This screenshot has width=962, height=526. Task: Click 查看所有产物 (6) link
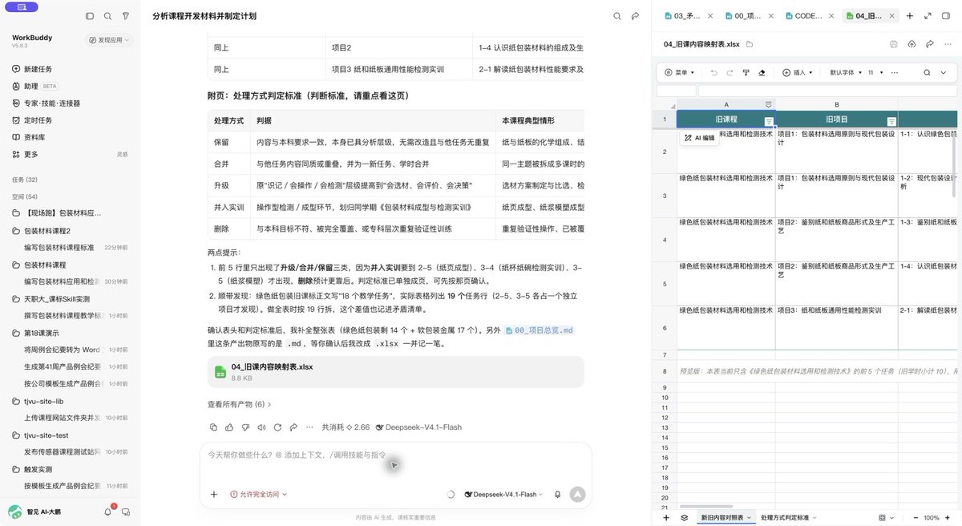pyautogui.click(x=240, y=404)
